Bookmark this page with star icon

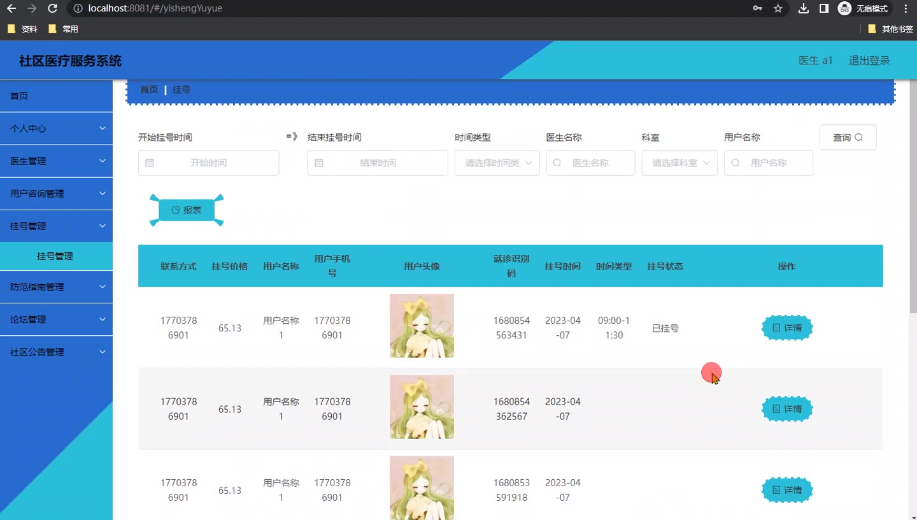(778, 8)
